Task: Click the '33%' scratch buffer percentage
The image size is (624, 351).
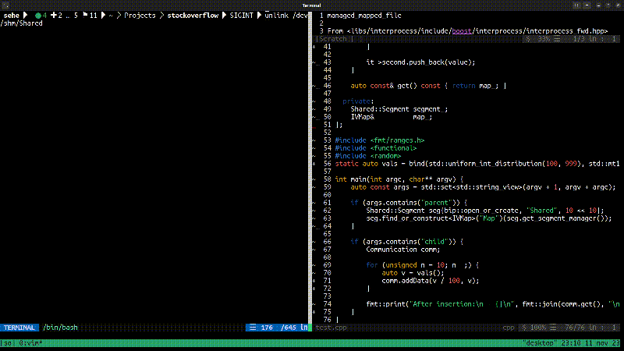Action: pos(544,39)
